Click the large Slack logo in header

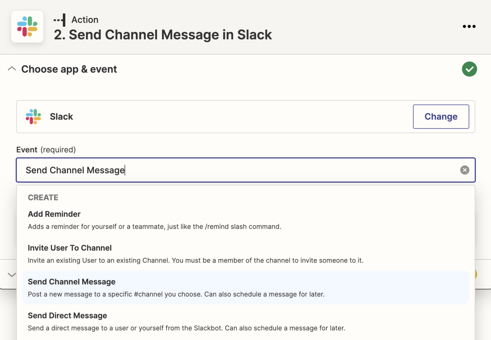pos(27,27)
